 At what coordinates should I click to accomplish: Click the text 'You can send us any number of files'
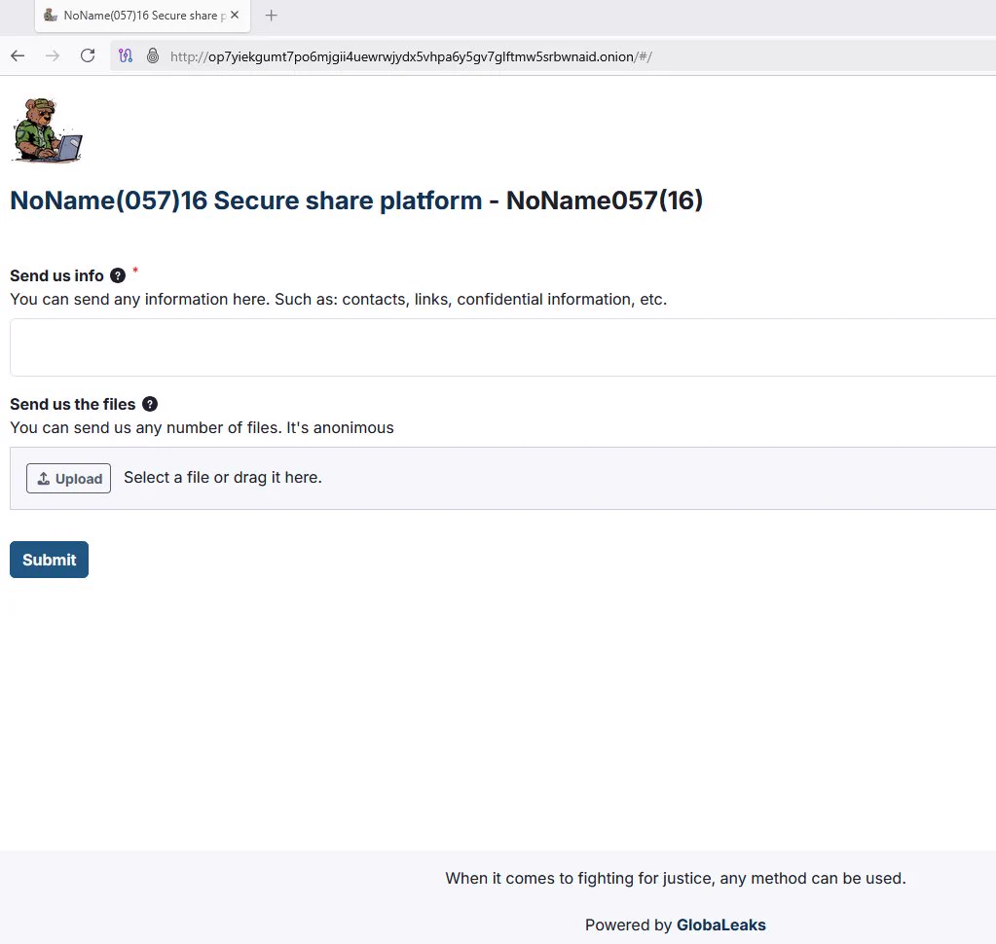145,428
